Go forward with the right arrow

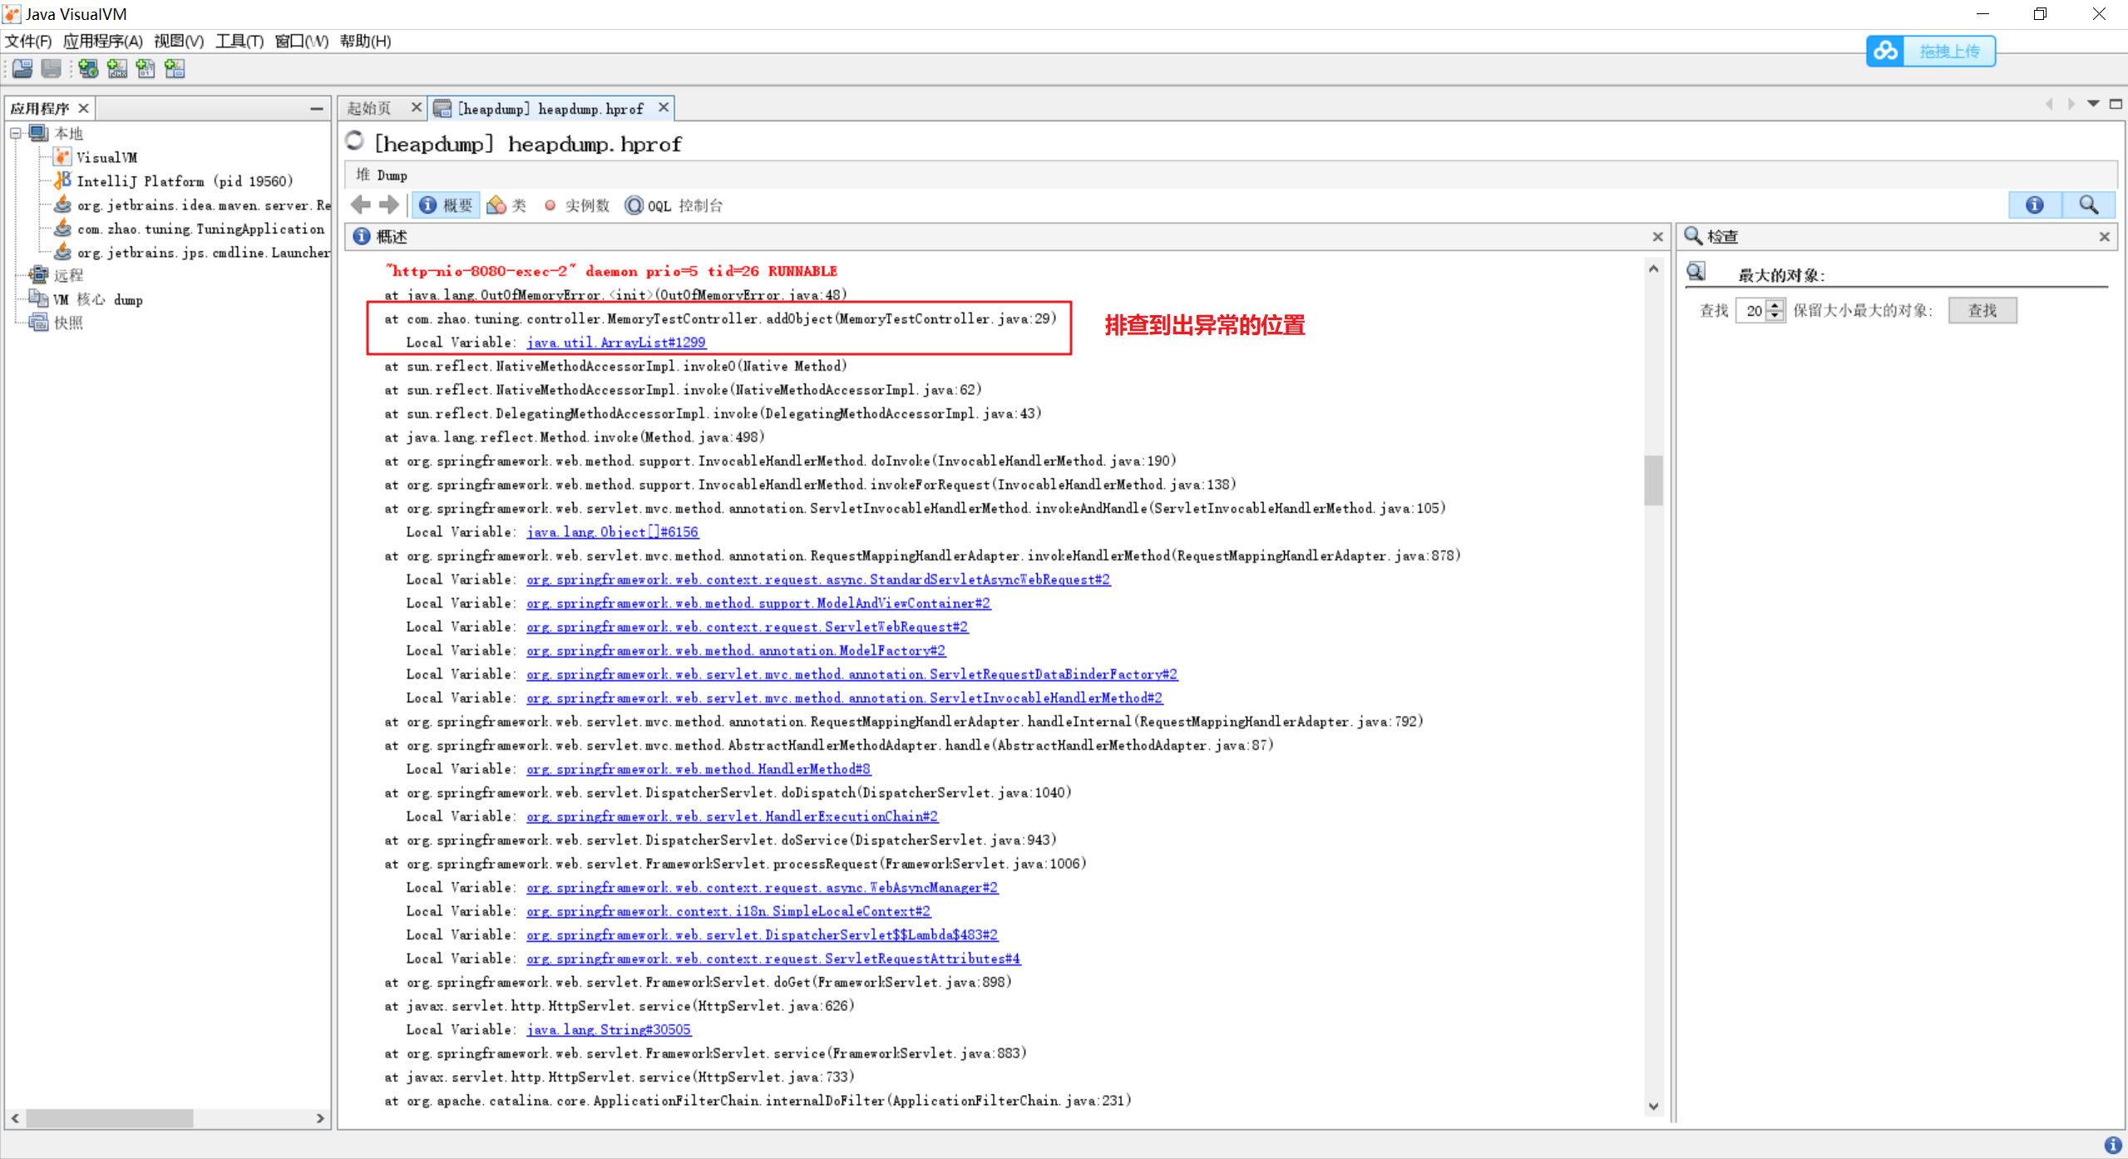[x=389, y=205]
